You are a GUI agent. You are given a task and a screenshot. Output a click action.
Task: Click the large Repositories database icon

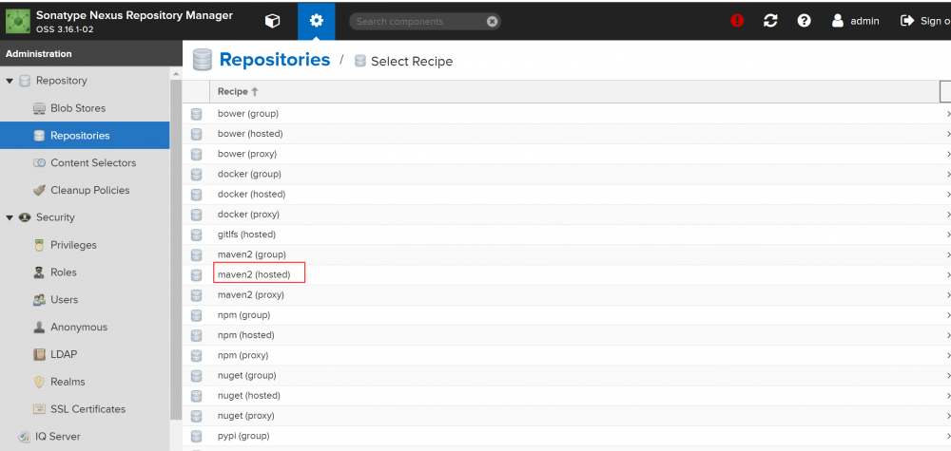click(202, 60)
